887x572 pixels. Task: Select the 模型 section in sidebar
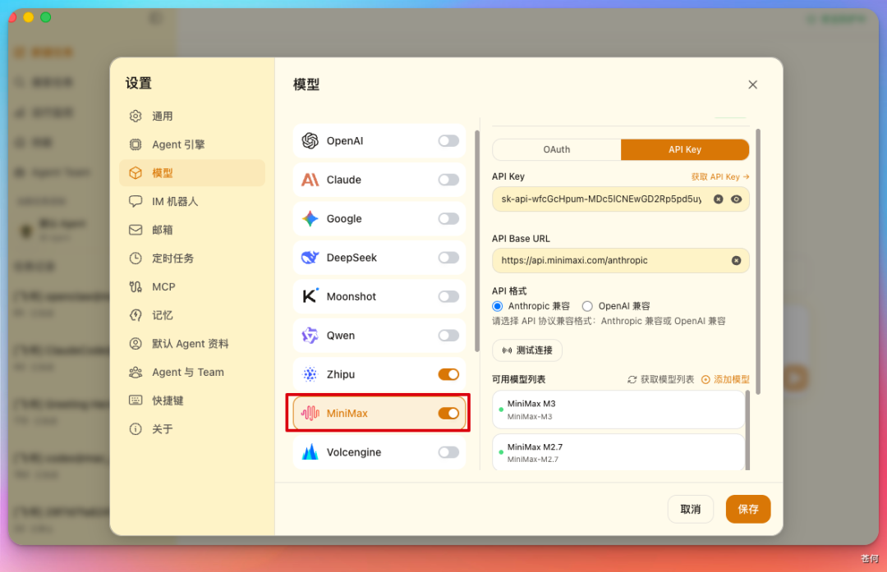click(x=191, y=173)
